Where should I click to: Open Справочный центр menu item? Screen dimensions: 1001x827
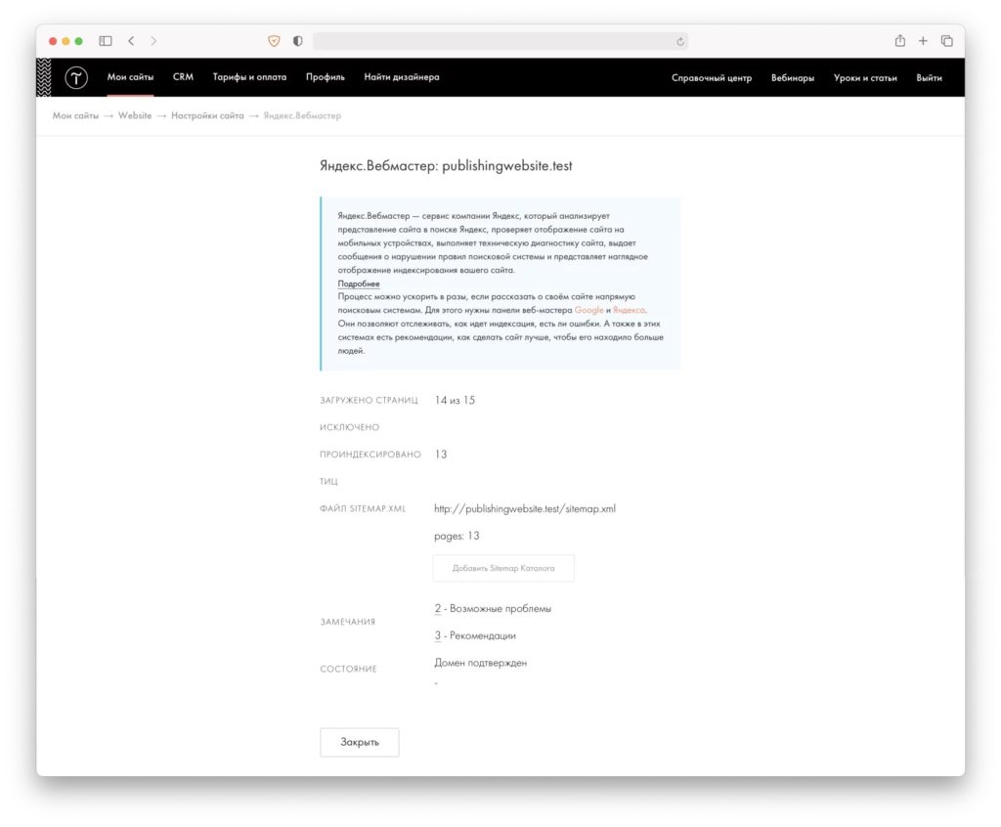pyautogui.click(x=712, y=78)
